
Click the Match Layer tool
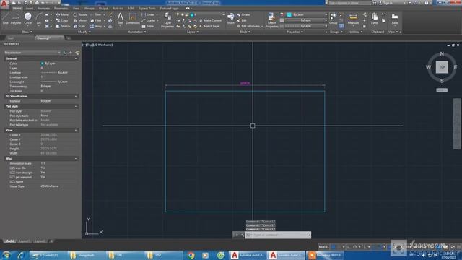pos(209,26)
